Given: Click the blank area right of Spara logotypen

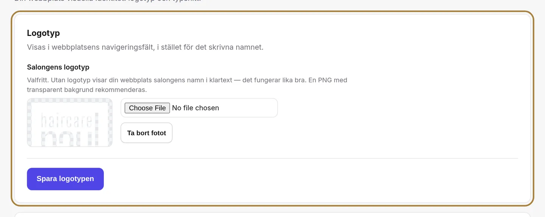Looking at the screenshot, I should 310,179.
